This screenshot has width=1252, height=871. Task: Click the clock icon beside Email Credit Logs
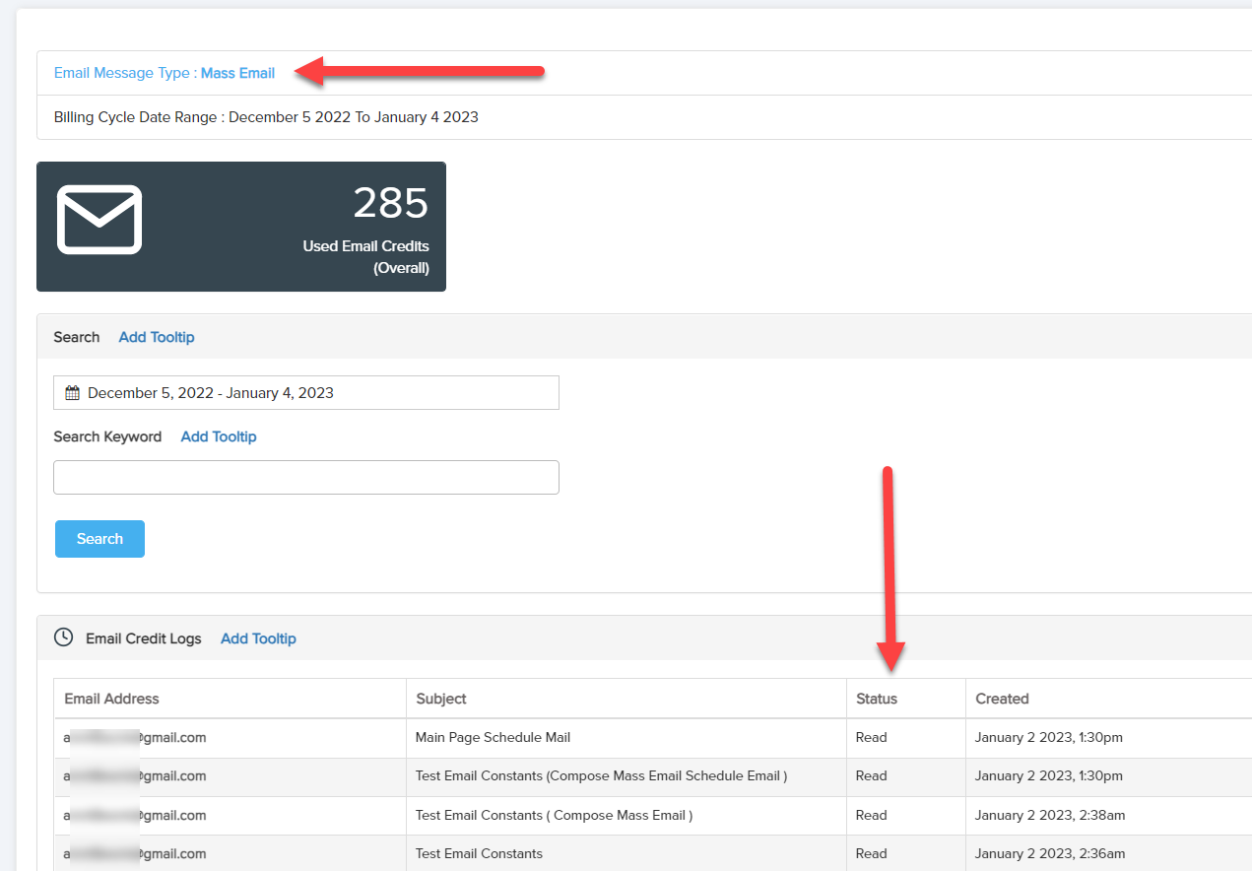(63, 637)
